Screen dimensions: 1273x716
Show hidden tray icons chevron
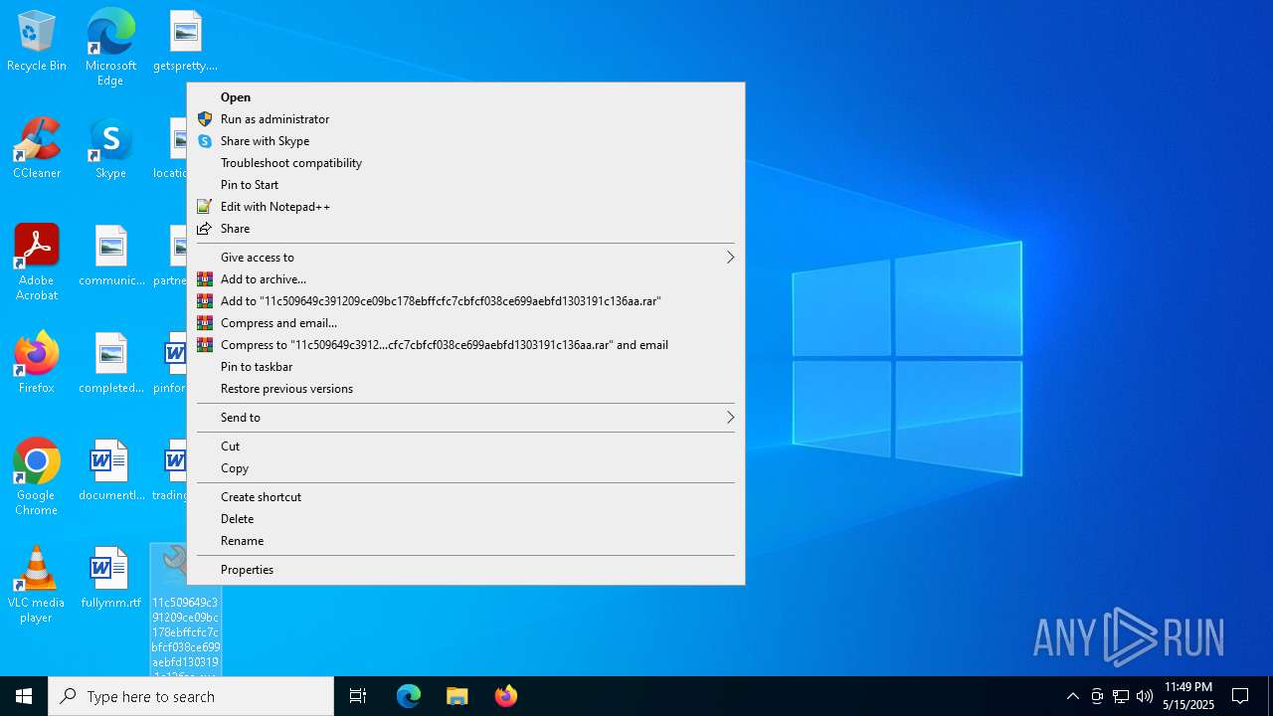click(x=1072, y=696)
